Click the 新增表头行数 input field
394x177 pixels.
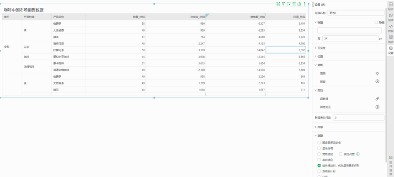[x=358, y=118]
